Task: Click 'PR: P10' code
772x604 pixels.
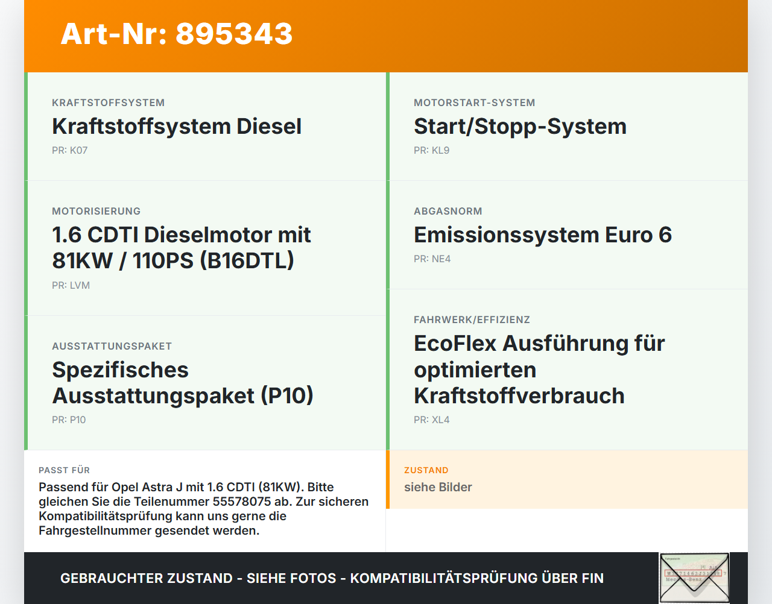Action: pyautogui.click(x=69, y=420)
